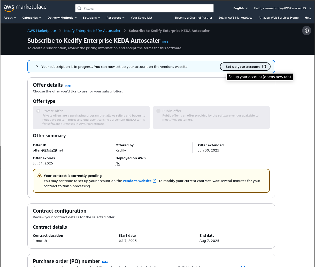315x267 pixels.
Task: Click the search magnifier icon
Action: click(x=80, y=9)
